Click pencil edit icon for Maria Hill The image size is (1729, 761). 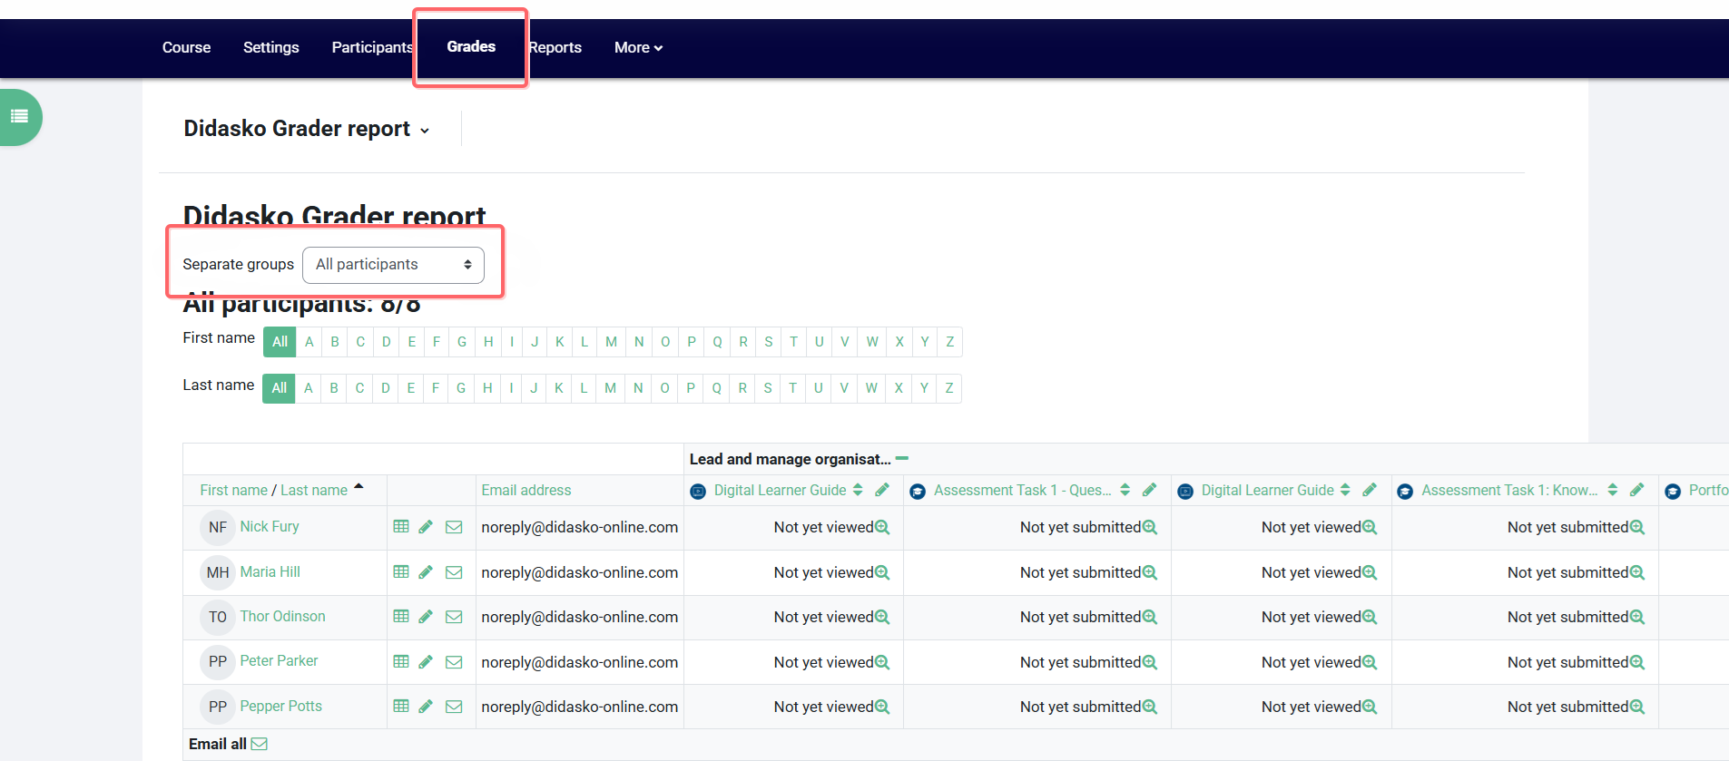coord(426,572)
